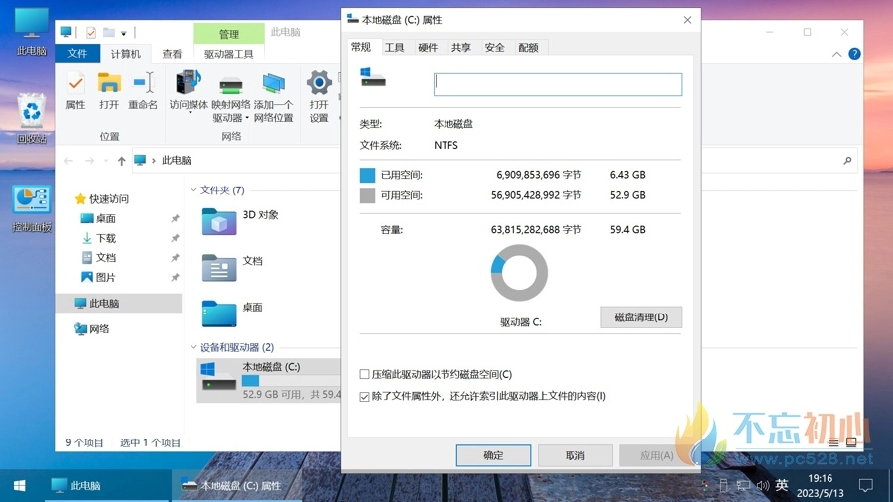Click the Up arrow in the Explorer navigation bar
The height and width of the screenshot is (502, 893).
click(x=121, y=161)
